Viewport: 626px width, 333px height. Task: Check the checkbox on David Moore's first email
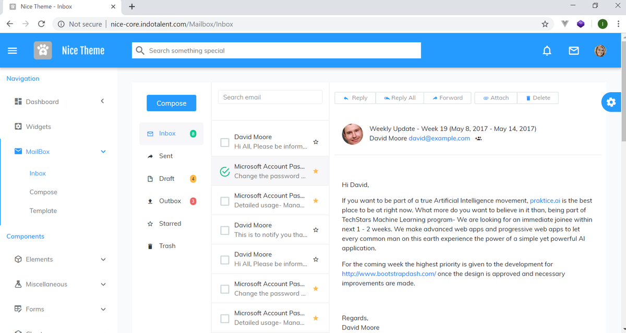[x=225, y=142]
